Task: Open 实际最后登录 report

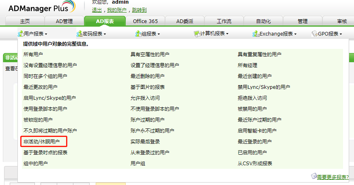Action: [x=145, y=142]
